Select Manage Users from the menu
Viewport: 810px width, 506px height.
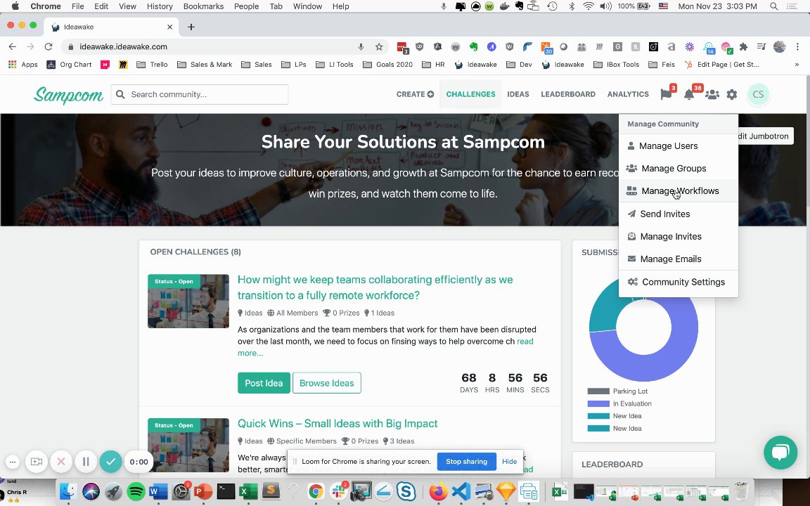click(679, 146)
